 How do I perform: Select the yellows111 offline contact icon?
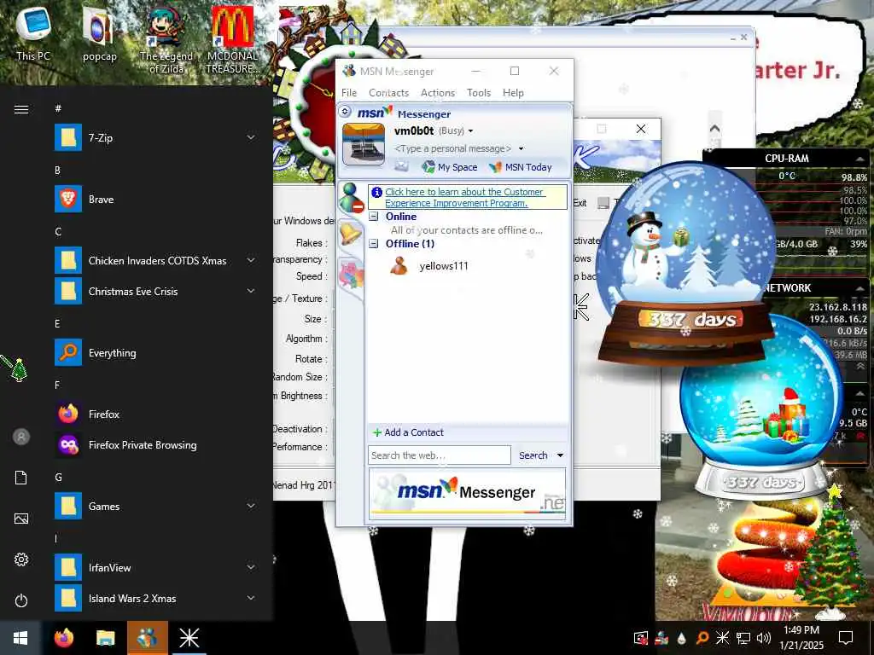click(399, 266)
